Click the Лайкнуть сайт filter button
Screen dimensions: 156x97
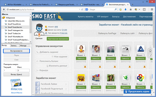pos(127,33)
